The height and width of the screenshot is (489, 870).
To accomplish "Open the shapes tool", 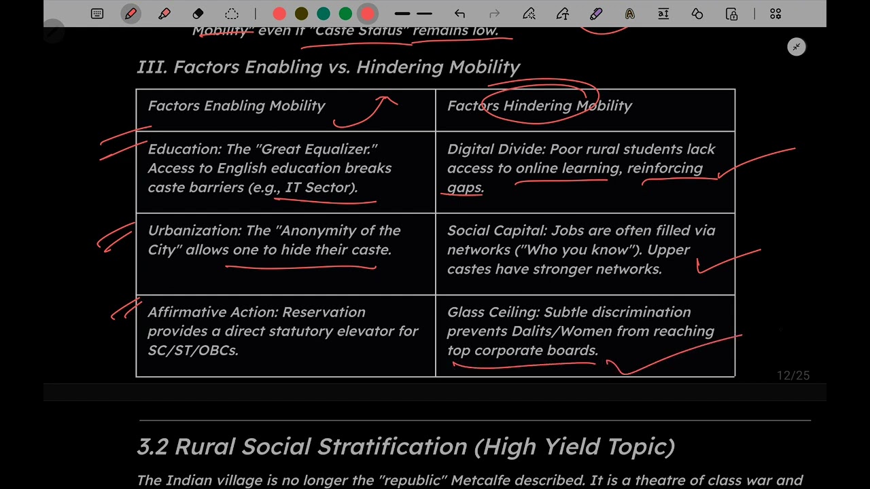I will (x=697, y=14).
